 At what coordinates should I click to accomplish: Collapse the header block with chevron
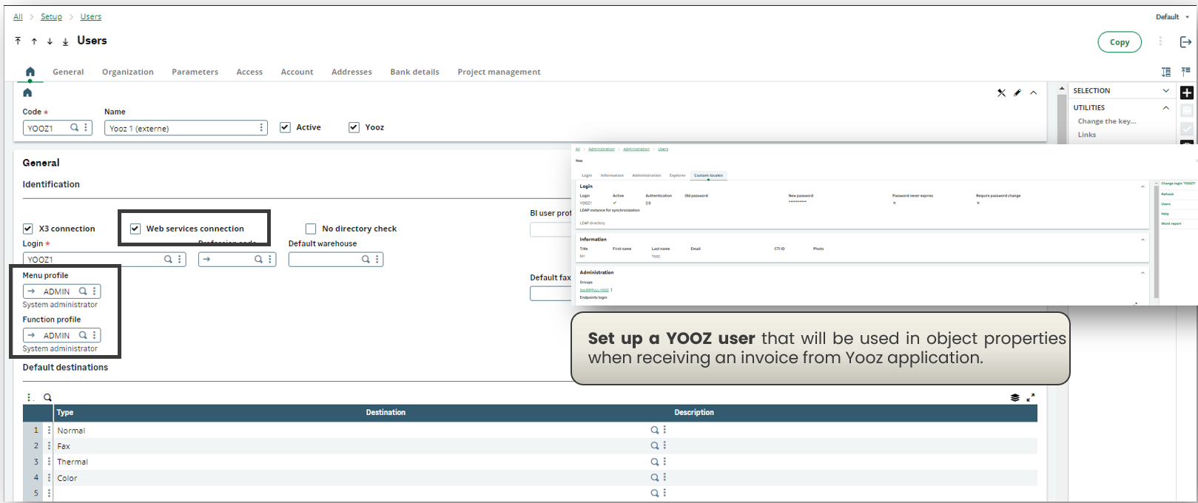click(x=1034, y=92)
